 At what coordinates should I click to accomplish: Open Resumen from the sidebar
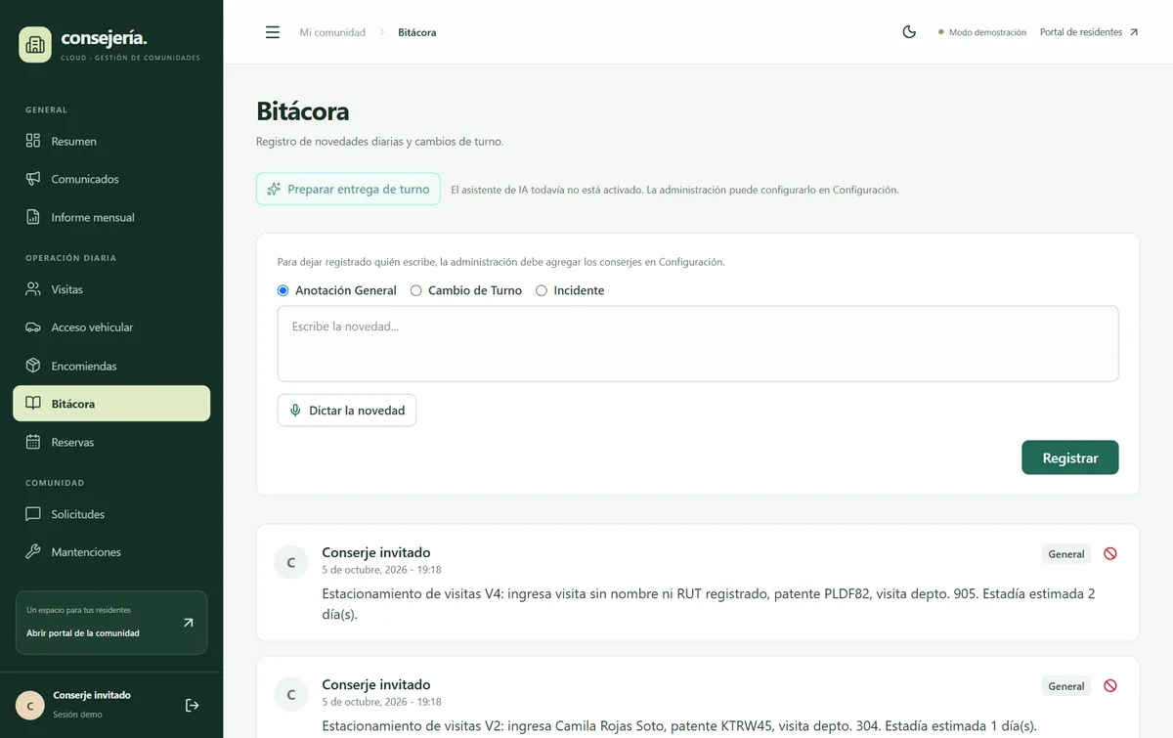click(x=111, y=141)
